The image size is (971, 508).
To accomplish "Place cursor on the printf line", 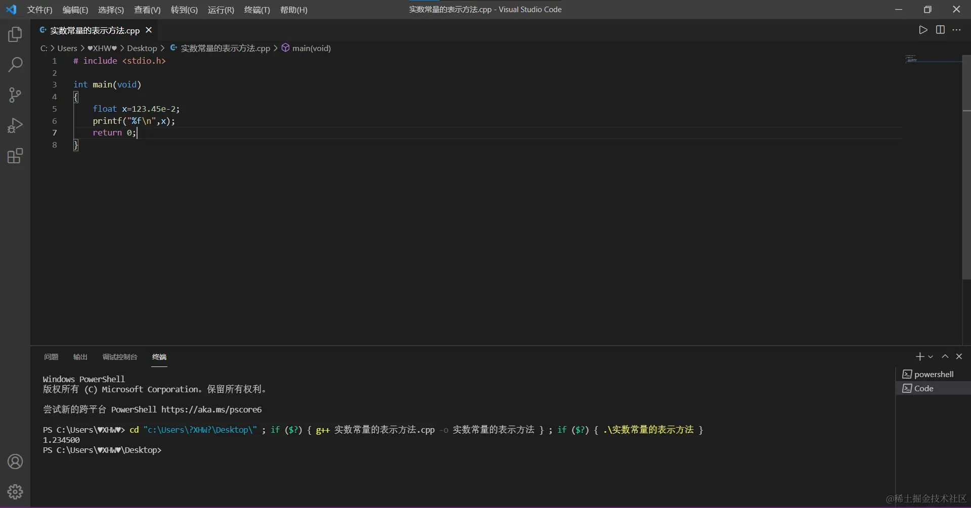I will 134,121.
